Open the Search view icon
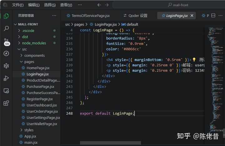This screenshot has height=146, width=225. 6,29
